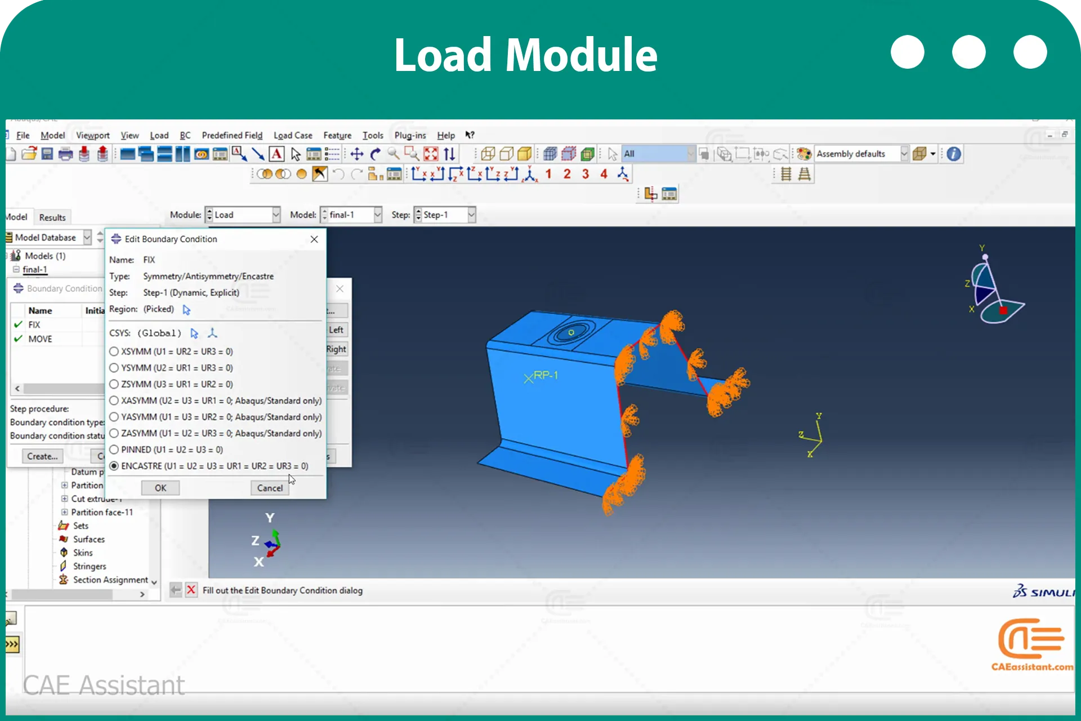Click the Save model database icon
Viewport: 1081px width, 721px height.
pos(47,154)
